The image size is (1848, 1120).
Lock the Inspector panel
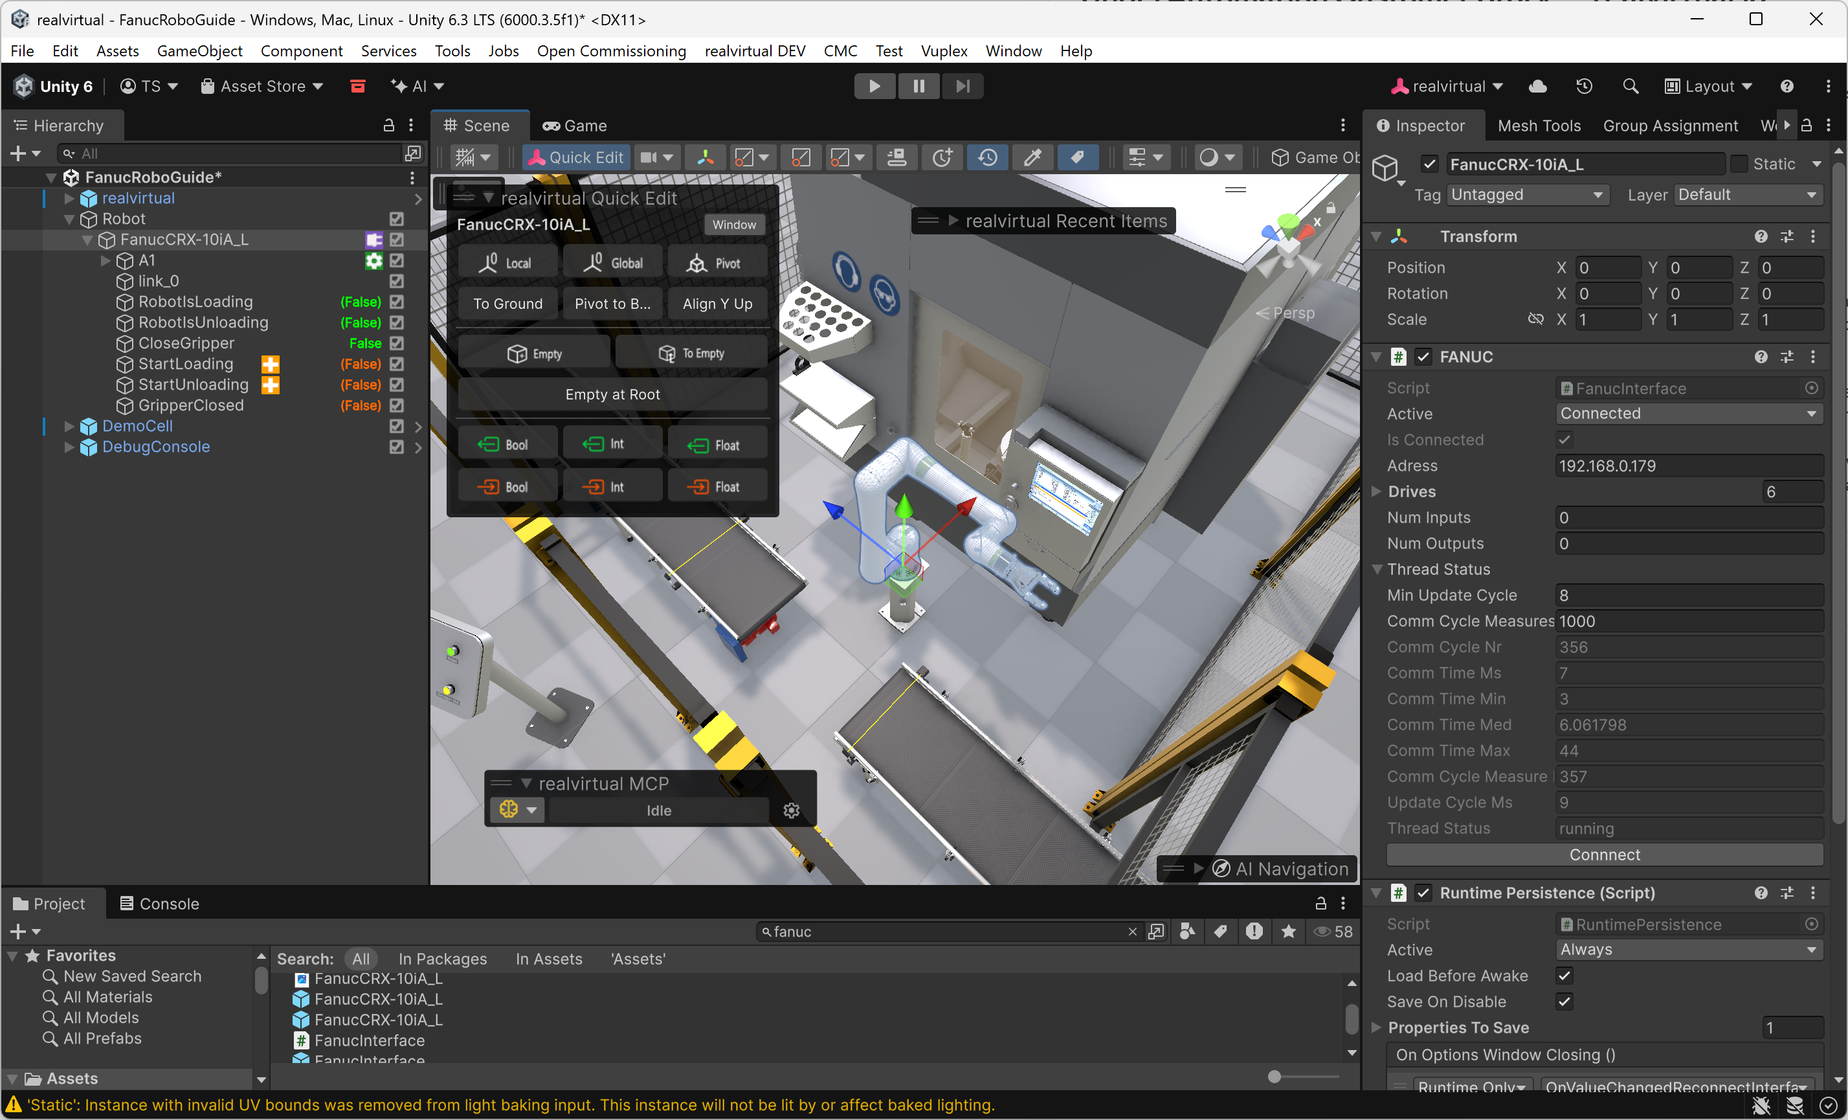coord(1807,126)
